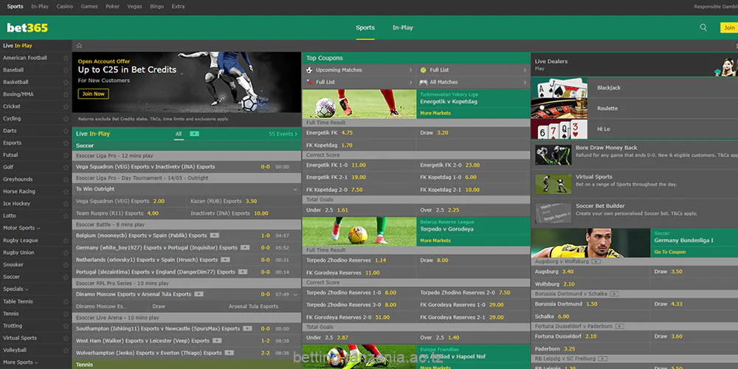This screenshot has height=369, width=738.
Task: Toggle the Tennis favorite star
Action: (66, 314)
